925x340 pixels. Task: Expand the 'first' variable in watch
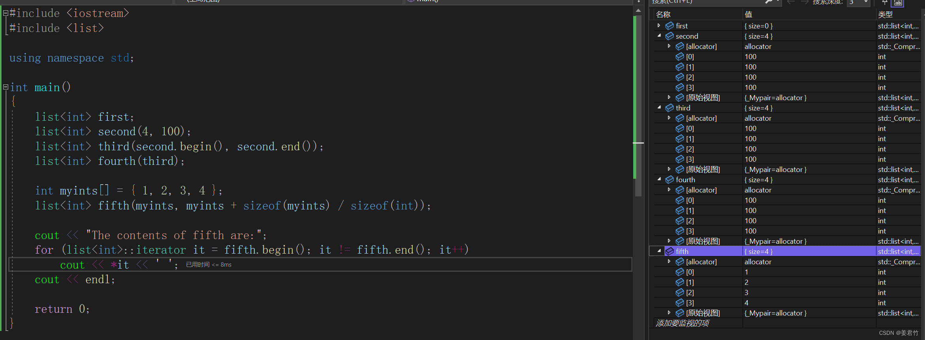(x=659, y=26)
